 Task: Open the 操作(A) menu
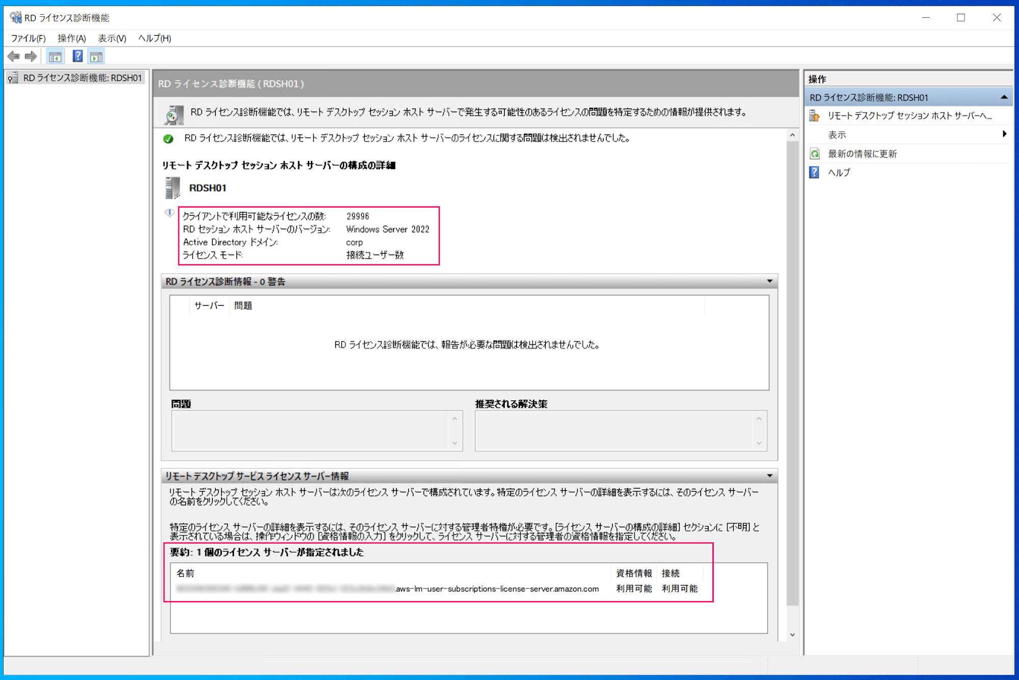tap(72, 38)
